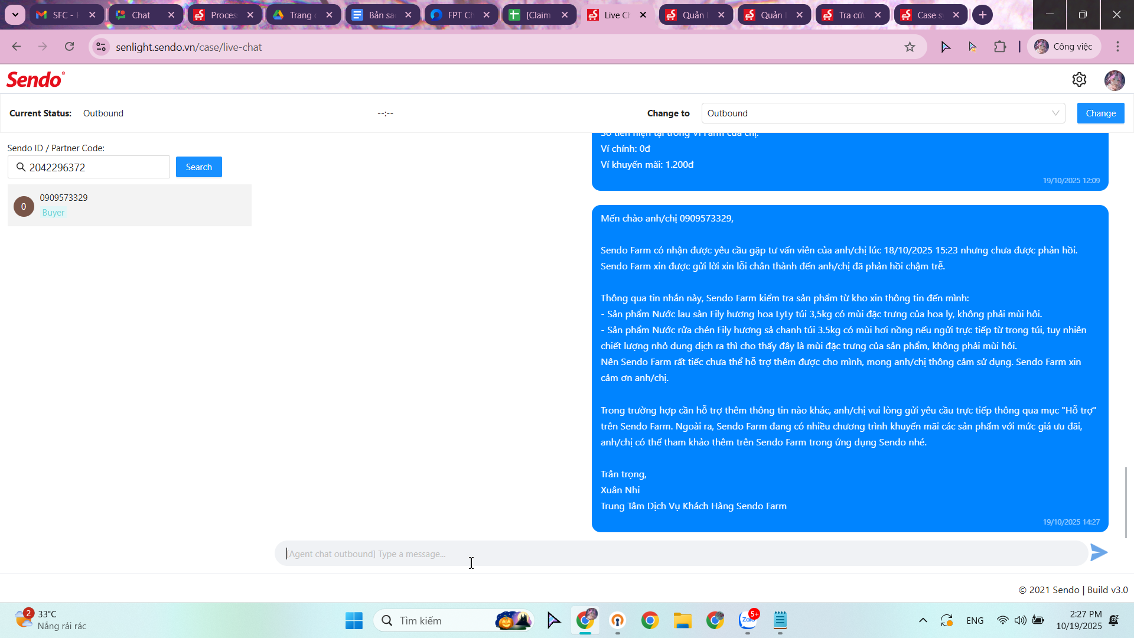Open the browser extensions puzzle icon
The height and width of the screenshot is (638, 1134).
point(1000,47)
